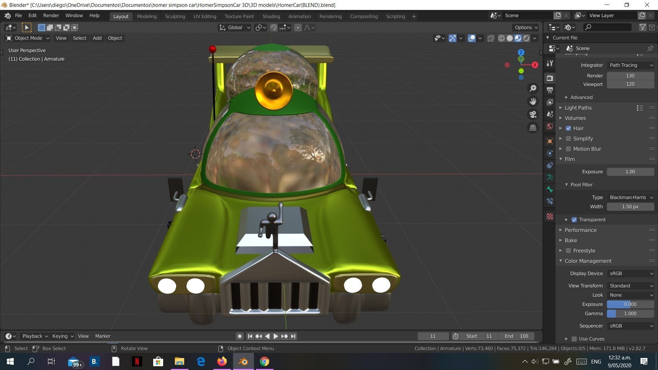This screenshot has width=658, height=370.
Task: Switch to the Shading workspace tab
Action: tap(271, 16)
